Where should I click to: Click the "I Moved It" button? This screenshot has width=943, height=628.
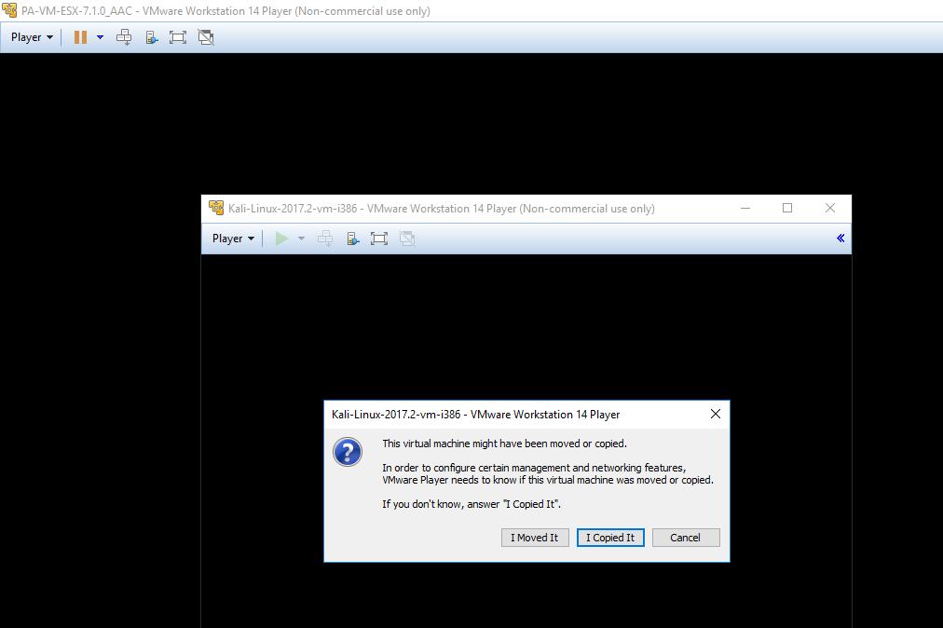click(x=535, y=538)
